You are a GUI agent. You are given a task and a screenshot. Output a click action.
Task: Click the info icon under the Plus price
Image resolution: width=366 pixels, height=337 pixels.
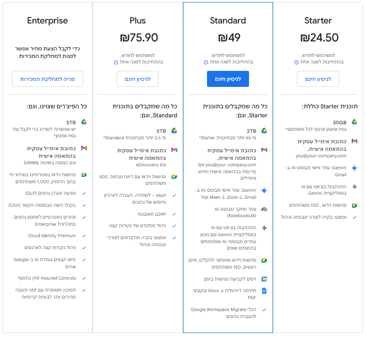pos(115,62)
